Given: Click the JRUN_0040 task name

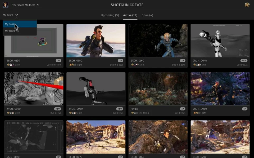Looking at the screenshot, I should [x=200, y=61].
